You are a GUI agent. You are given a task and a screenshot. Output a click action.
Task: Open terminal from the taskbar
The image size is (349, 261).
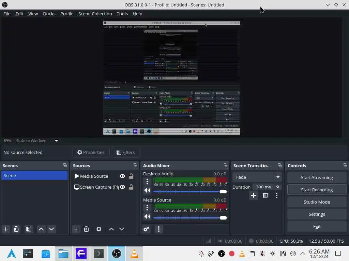99,254
